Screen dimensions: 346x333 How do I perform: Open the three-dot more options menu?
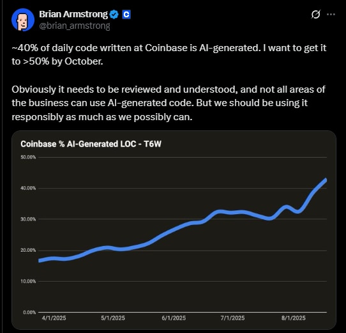331,15
